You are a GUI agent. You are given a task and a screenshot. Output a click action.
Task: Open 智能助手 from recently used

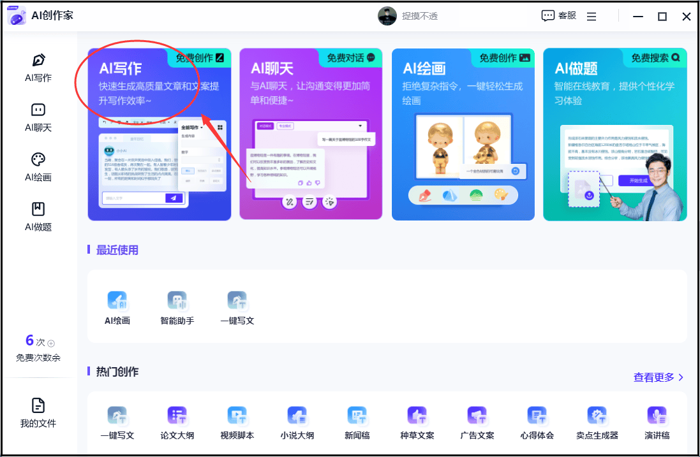(x=177, y=308)
